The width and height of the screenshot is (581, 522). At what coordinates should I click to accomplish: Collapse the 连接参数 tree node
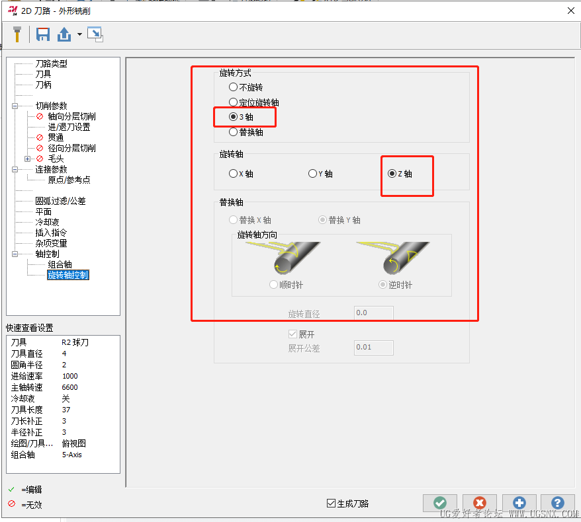(x=15, y=169)
